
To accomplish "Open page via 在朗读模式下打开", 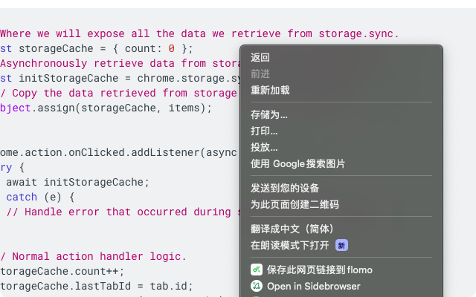I will coord(289,245).
